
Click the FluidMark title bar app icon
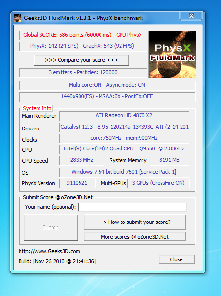18,18
